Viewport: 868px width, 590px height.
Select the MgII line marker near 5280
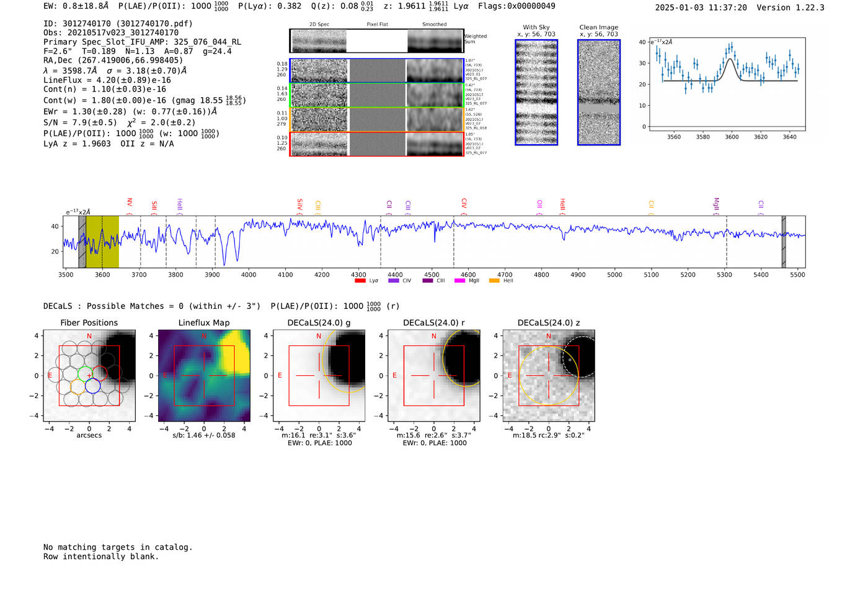coord(716,206)
